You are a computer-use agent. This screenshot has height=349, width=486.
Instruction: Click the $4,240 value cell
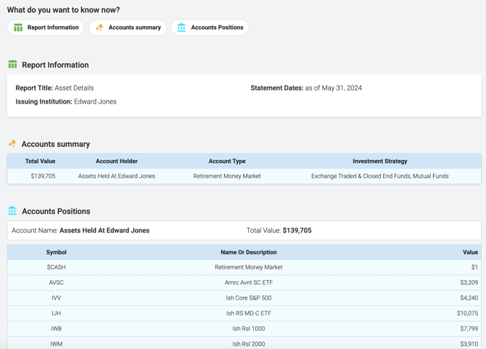point(469,298)
